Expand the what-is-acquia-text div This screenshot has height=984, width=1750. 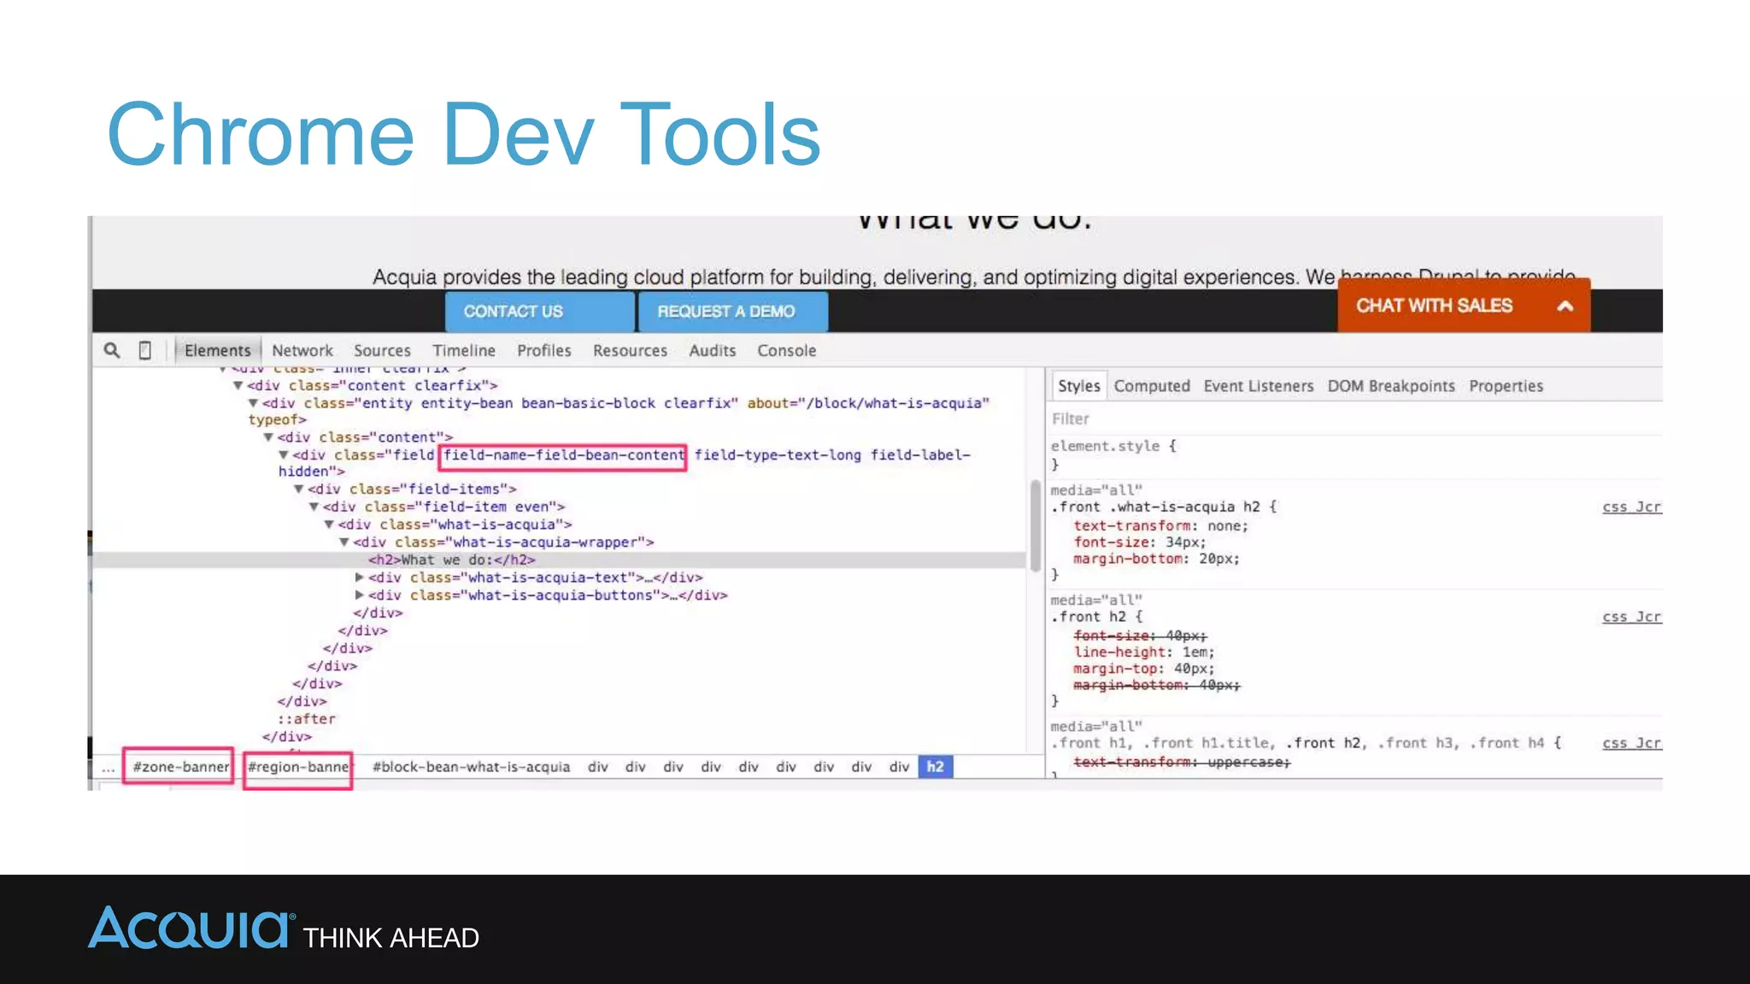click(x=360, y=578)
